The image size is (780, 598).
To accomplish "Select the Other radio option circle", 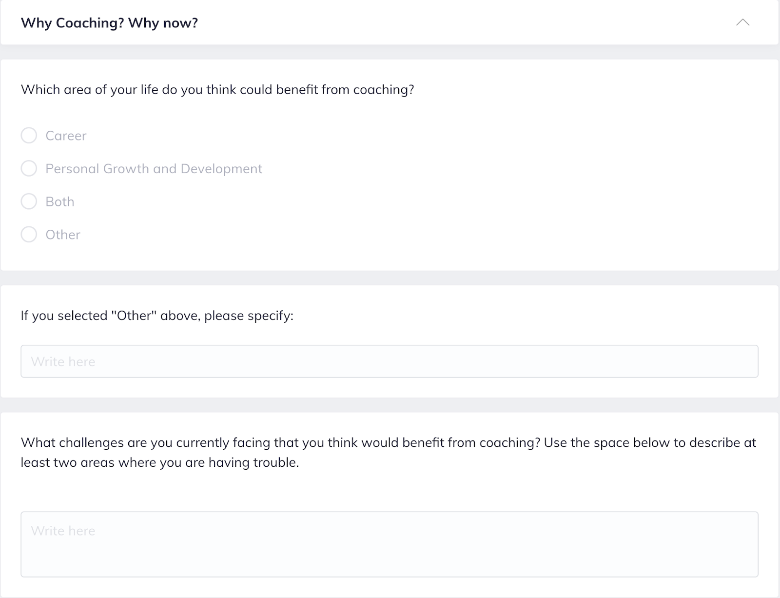I will (29, 235).
